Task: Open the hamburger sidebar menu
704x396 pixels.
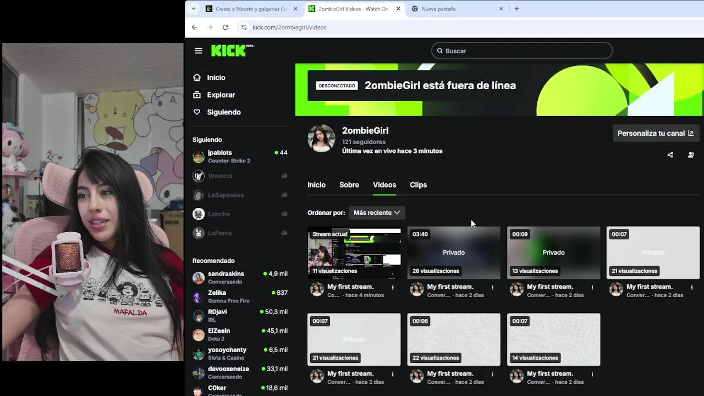Action: point(199,51)
